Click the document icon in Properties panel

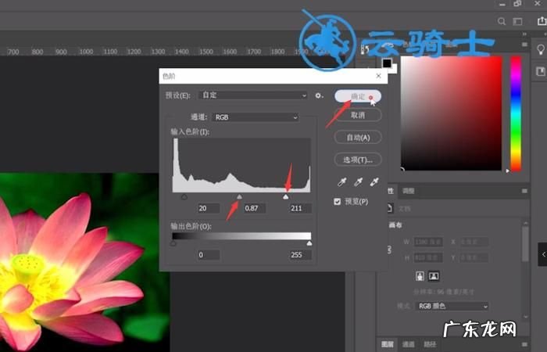[390, 209]
